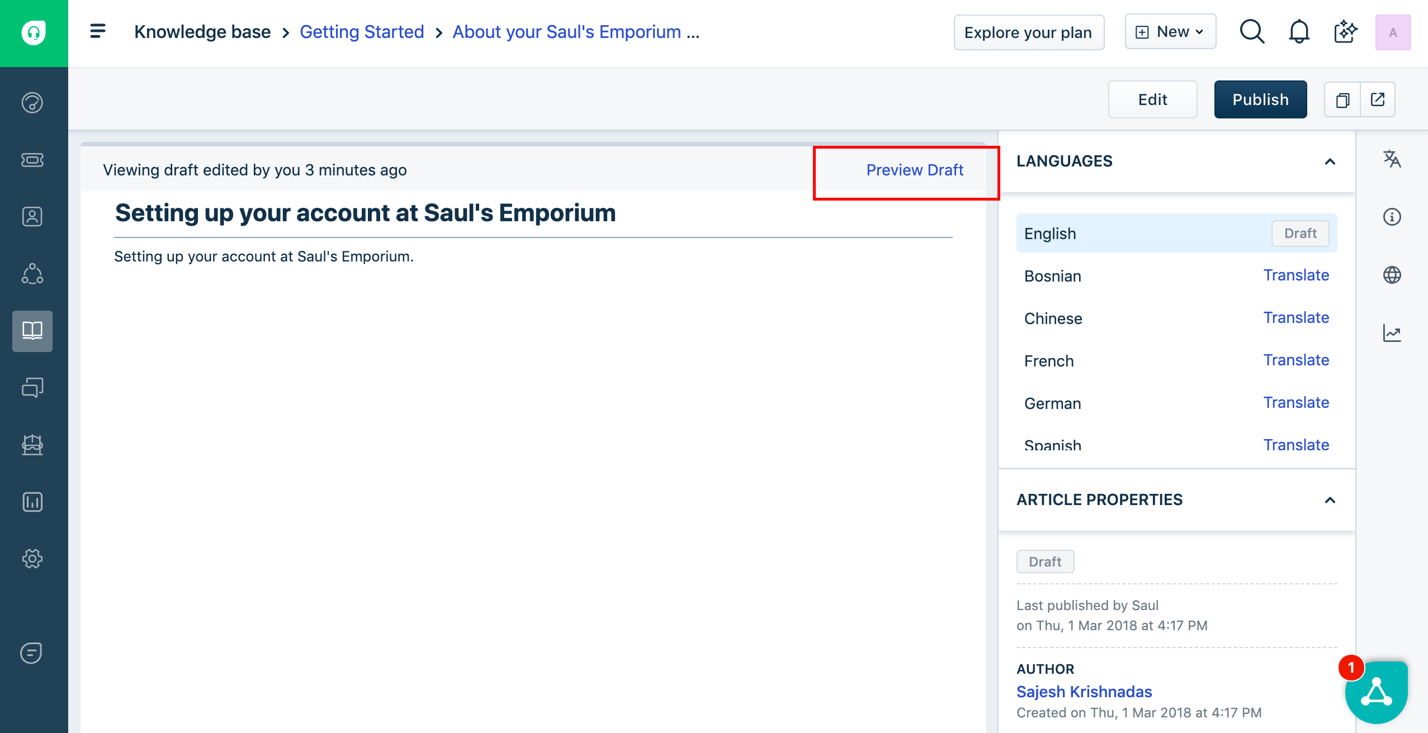
Task: Open the search magnifier icon
Action: click(x=1251, y=32)
